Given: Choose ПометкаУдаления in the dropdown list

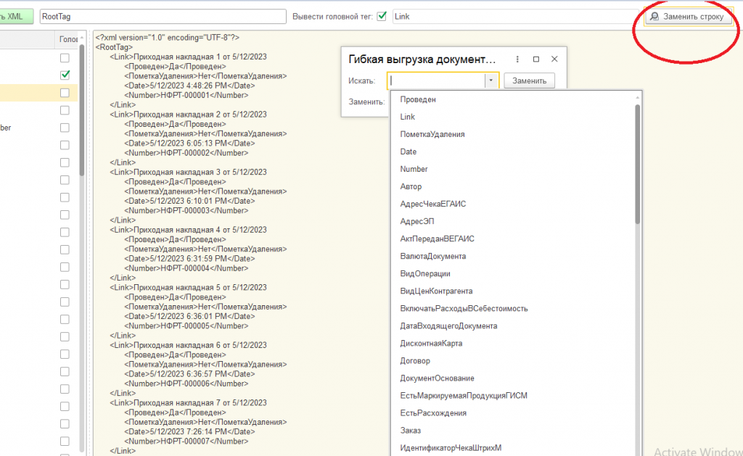Looking at the screenshot, I should 432,134.
